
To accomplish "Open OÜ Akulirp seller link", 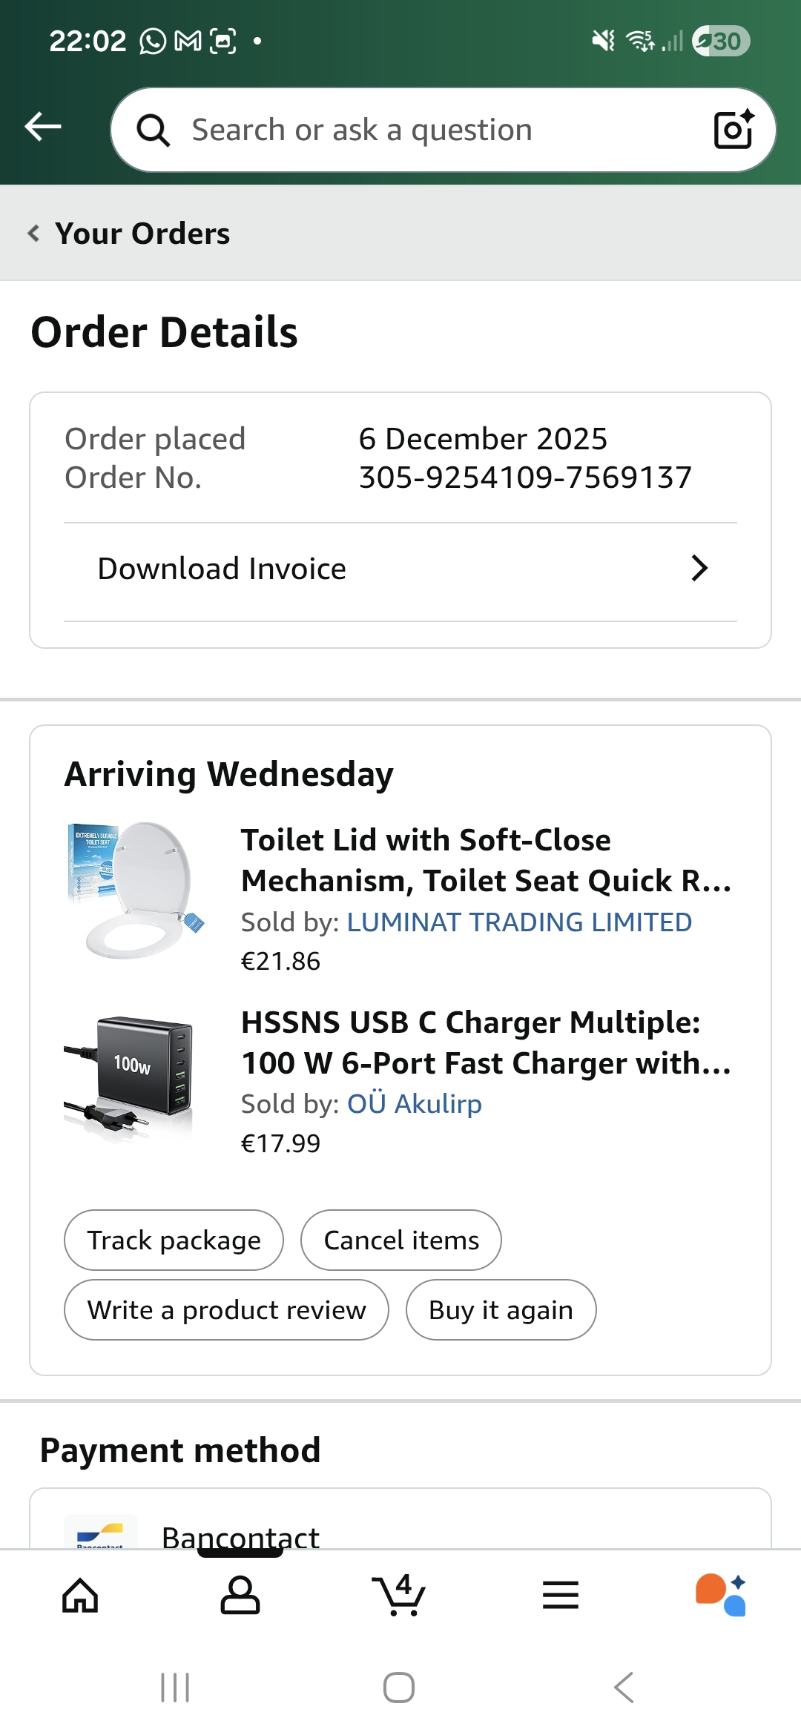I will pos(415,1104).
